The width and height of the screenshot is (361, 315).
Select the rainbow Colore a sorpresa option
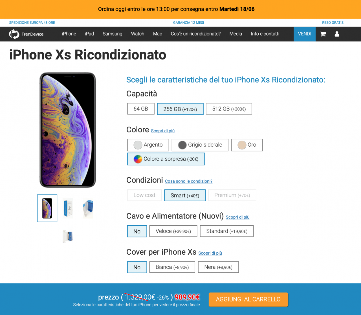click(x=166, y=159)
